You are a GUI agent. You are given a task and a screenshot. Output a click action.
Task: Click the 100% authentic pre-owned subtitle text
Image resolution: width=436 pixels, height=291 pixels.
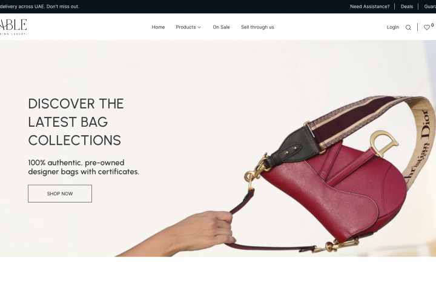click(84, 167)
